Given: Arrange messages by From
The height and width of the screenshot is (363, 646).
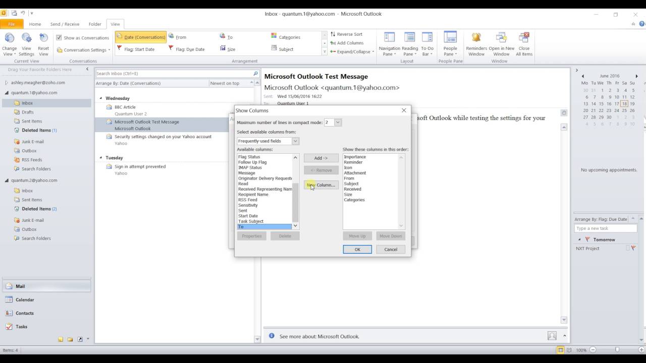Looking at the screenshot, I should 178,37.
